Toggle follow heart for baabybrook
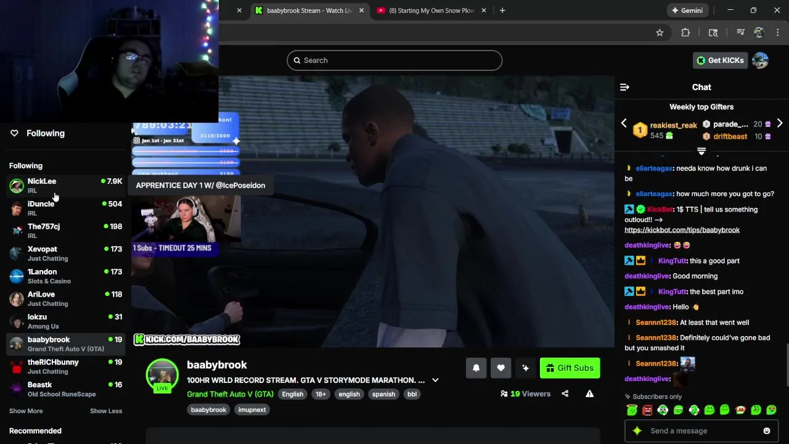The width and height of the screenshot is (789, 444). coord(501,368)
